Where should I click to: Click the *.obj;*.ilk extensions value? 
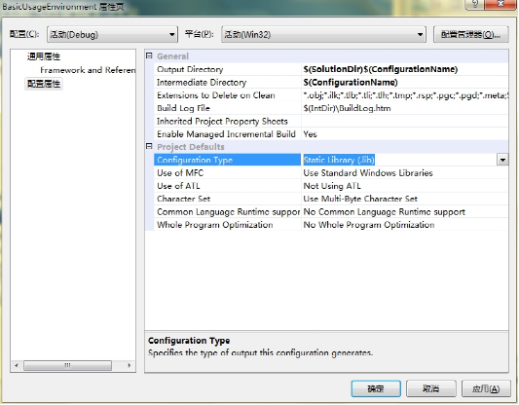tap(405, 95)
